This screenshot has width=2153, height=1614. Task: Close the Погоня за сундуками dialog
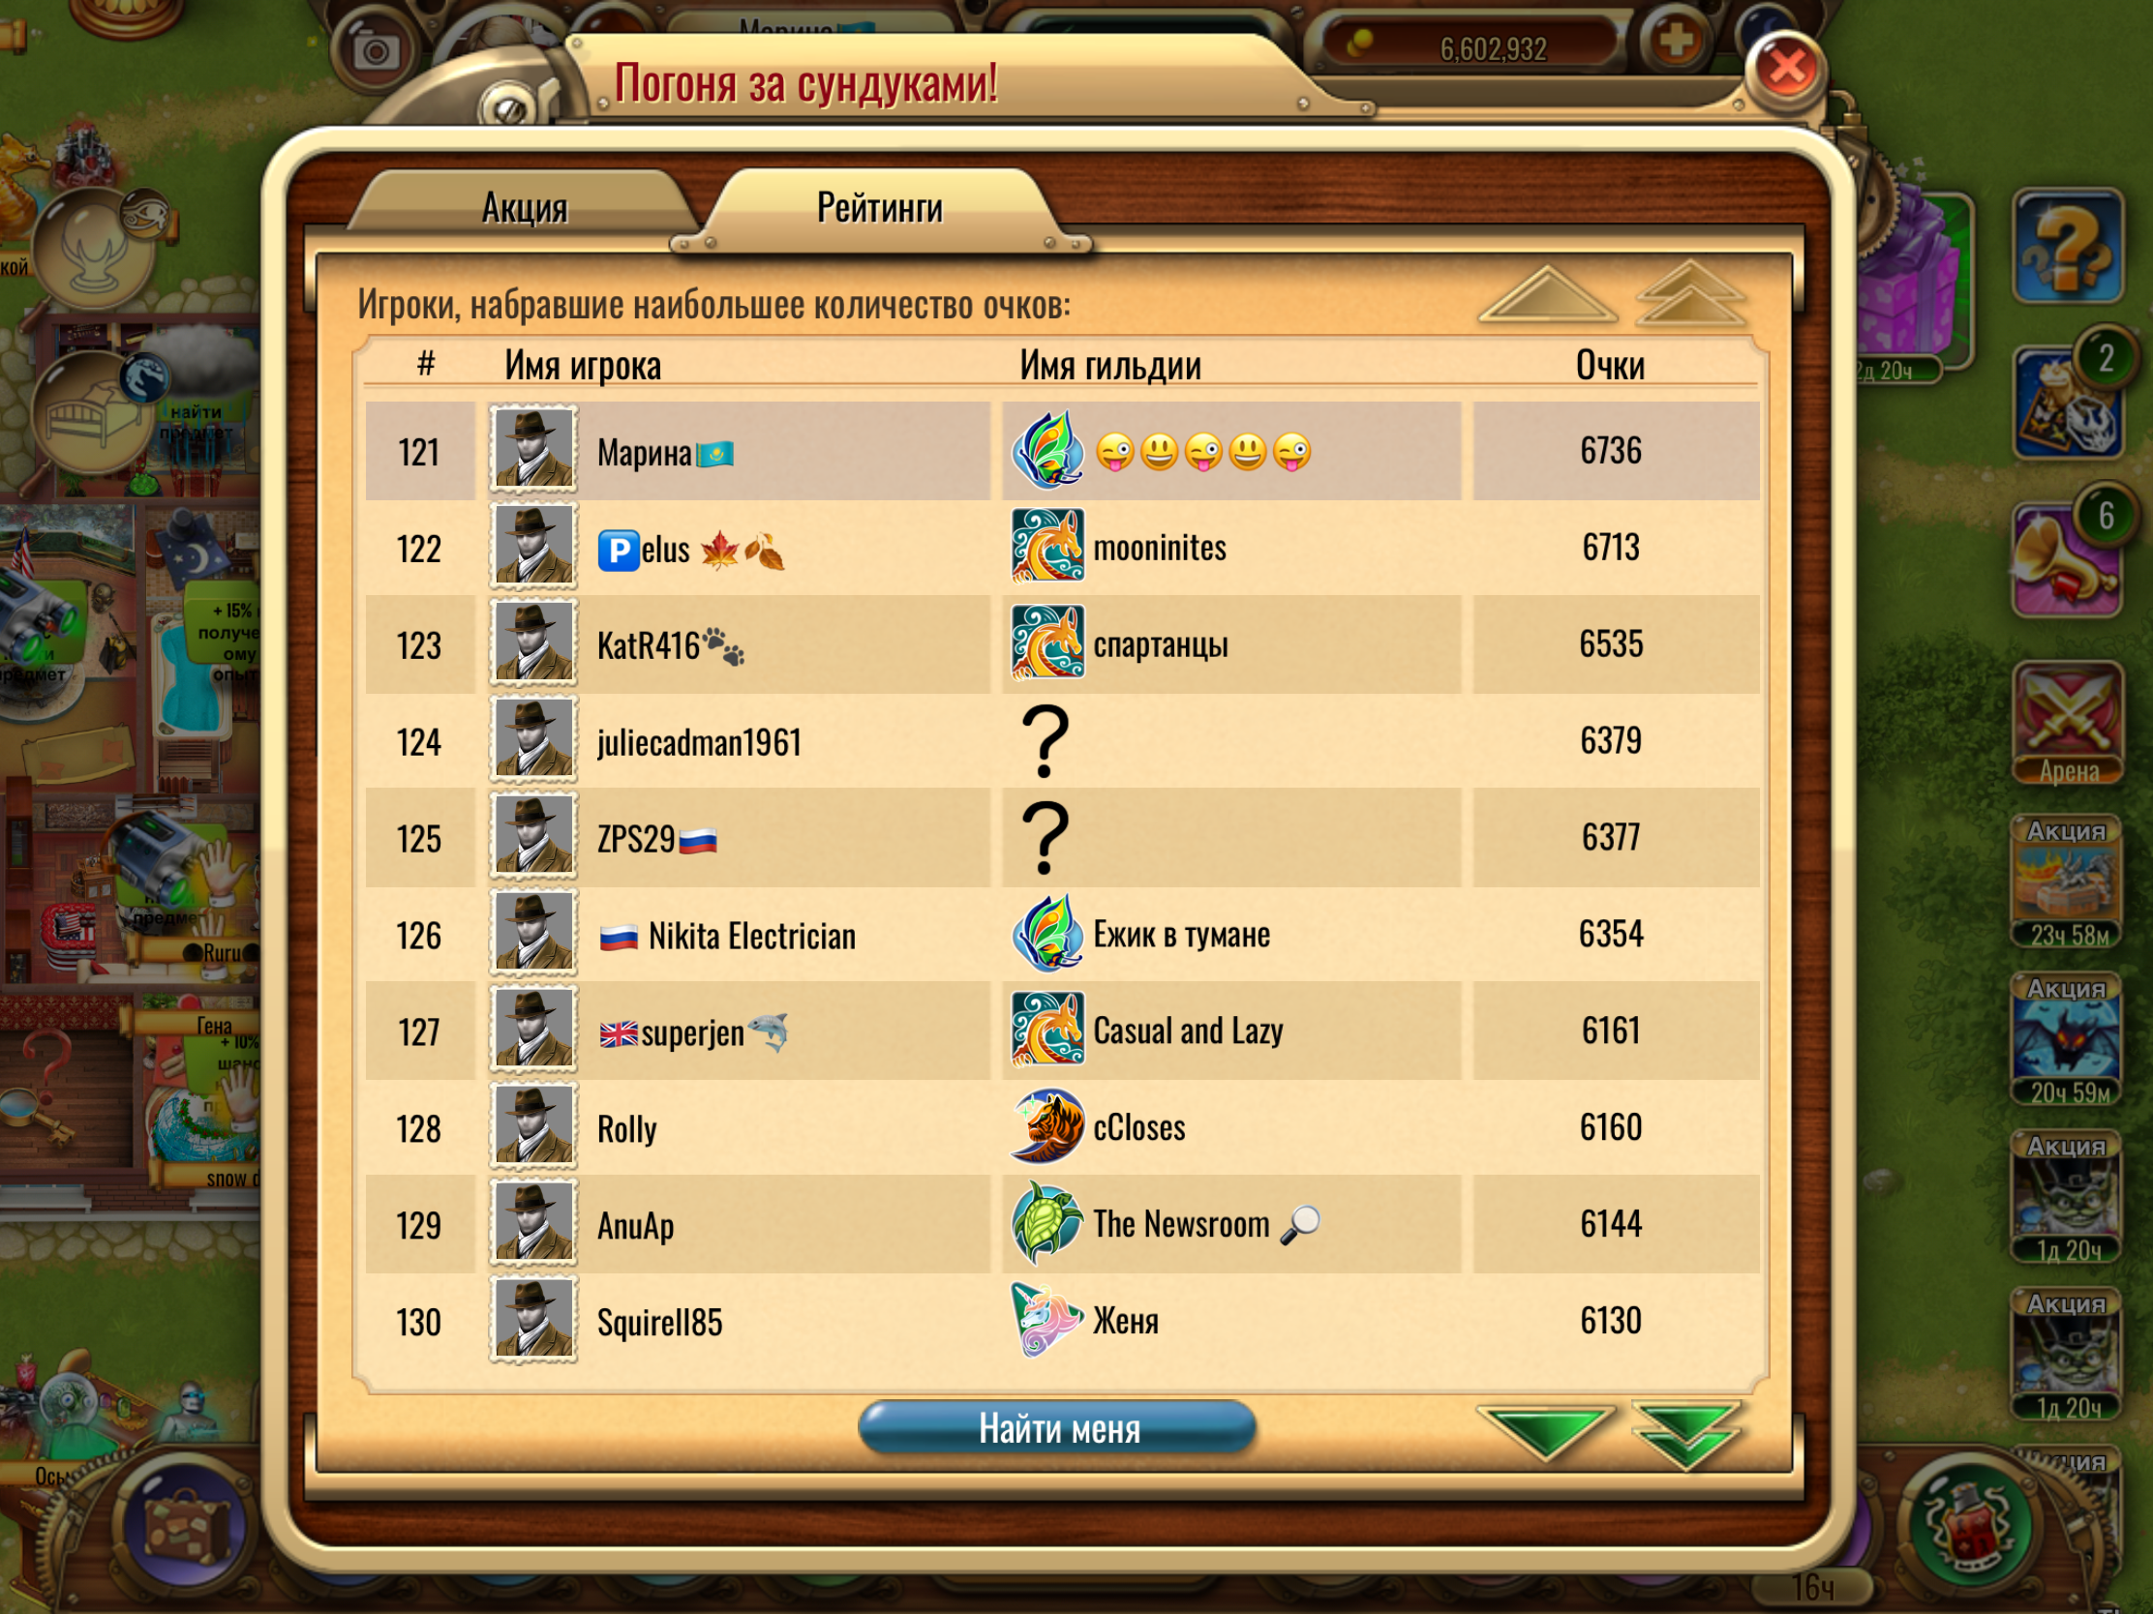pyautogui.click(x=1786, y=68)
